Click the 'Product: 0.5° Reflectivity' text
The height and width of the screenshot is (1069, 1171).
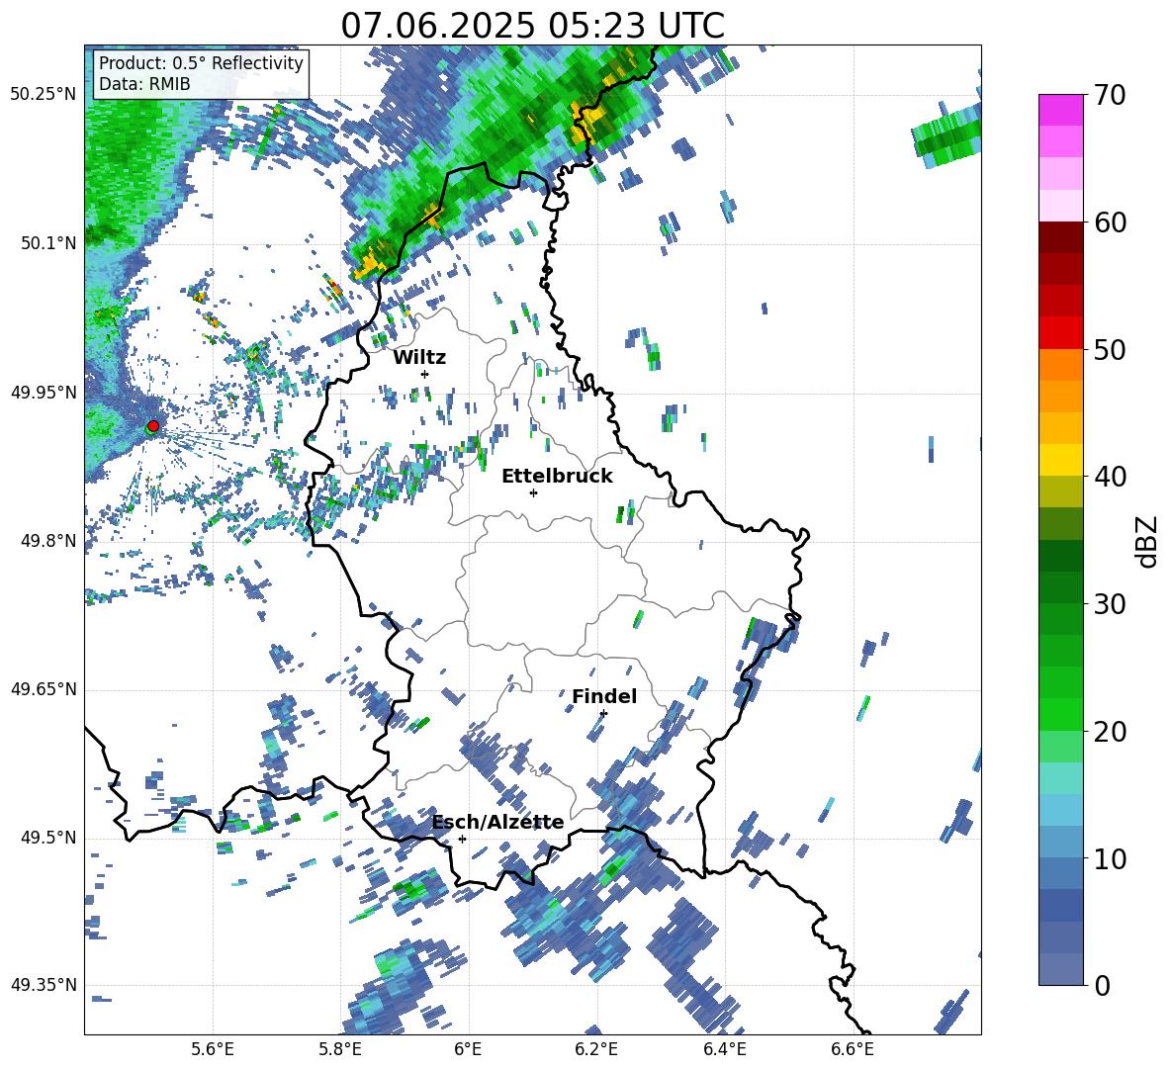201,62
